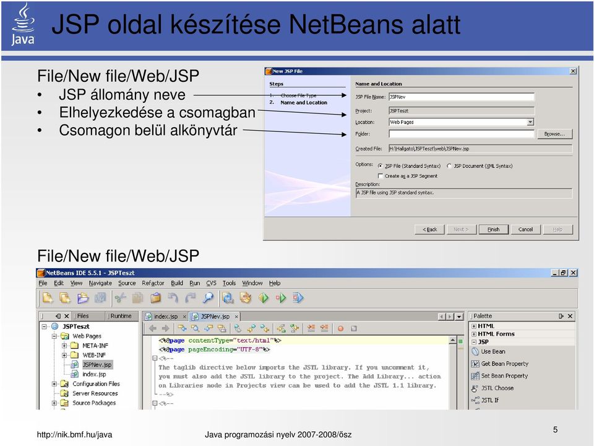Expand the Configuration Files node
Screen dimensions: 594x446
coord(54,384)
